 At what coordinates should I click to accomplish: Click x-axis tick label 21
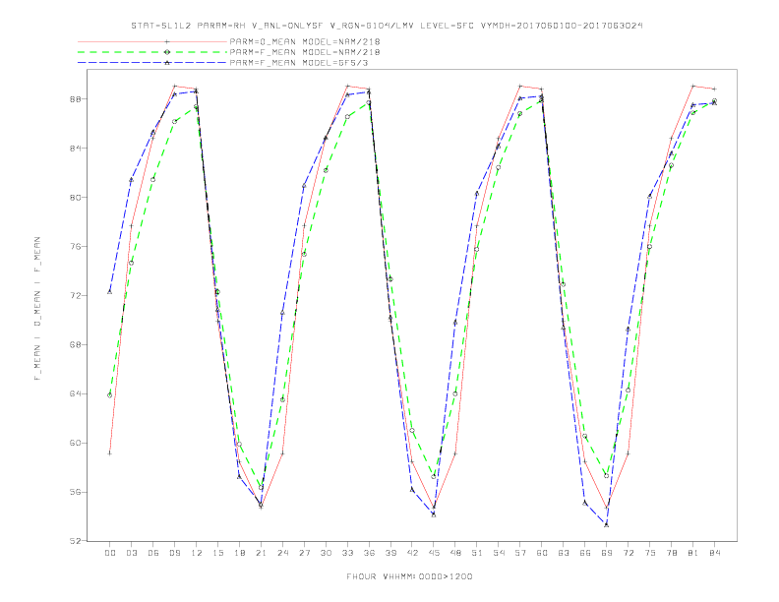pyautogui.click(x=261, y=553)
